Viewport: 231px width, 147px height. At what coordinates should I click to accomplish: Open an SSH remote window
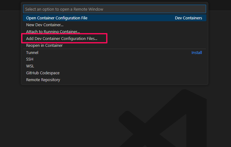(x=30, y=59)
